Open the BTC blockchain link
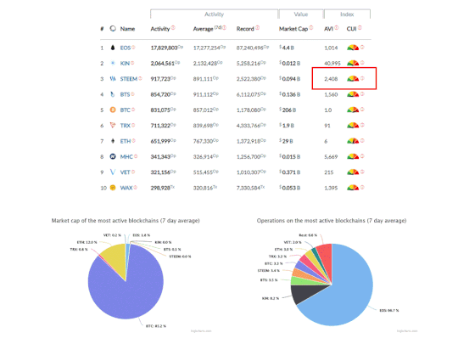The height and width of the screenshot is (344, 458). pyautogui.click(x=125, y=110)
